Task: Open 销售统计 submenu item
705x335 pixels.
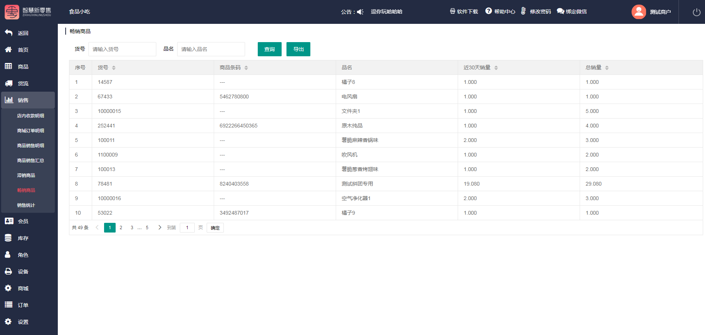Action: (26, 205)
